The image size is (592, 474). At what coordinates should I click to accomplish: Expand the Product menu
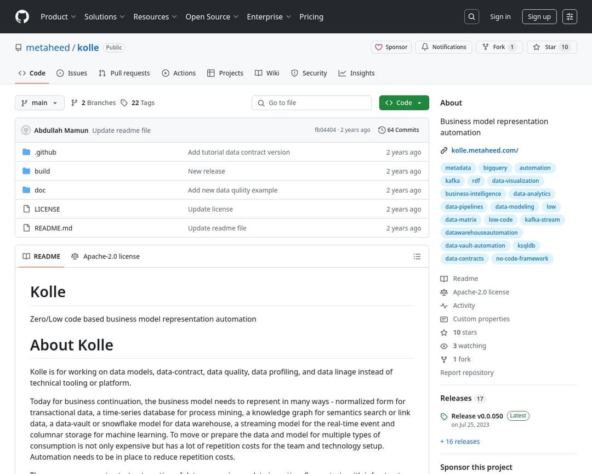click(58, 16)
